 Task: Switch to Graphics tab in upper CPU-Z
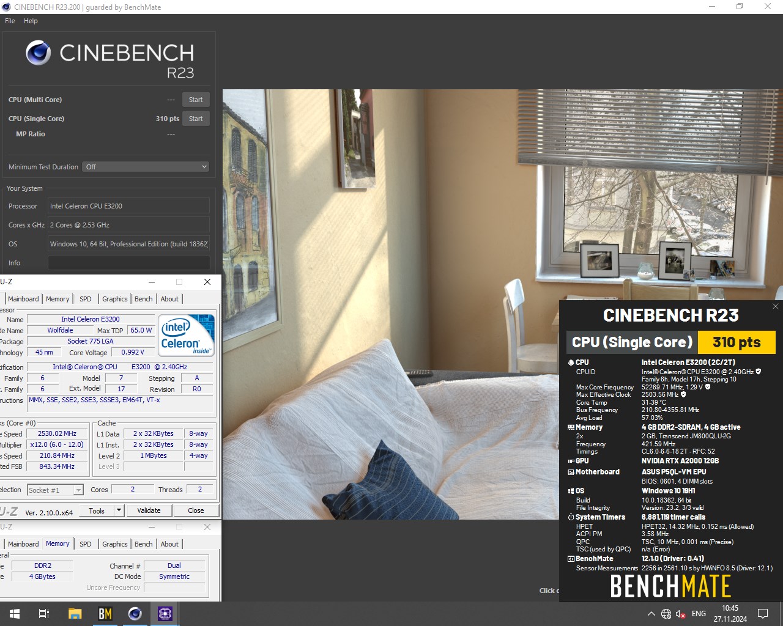point(115,299)
